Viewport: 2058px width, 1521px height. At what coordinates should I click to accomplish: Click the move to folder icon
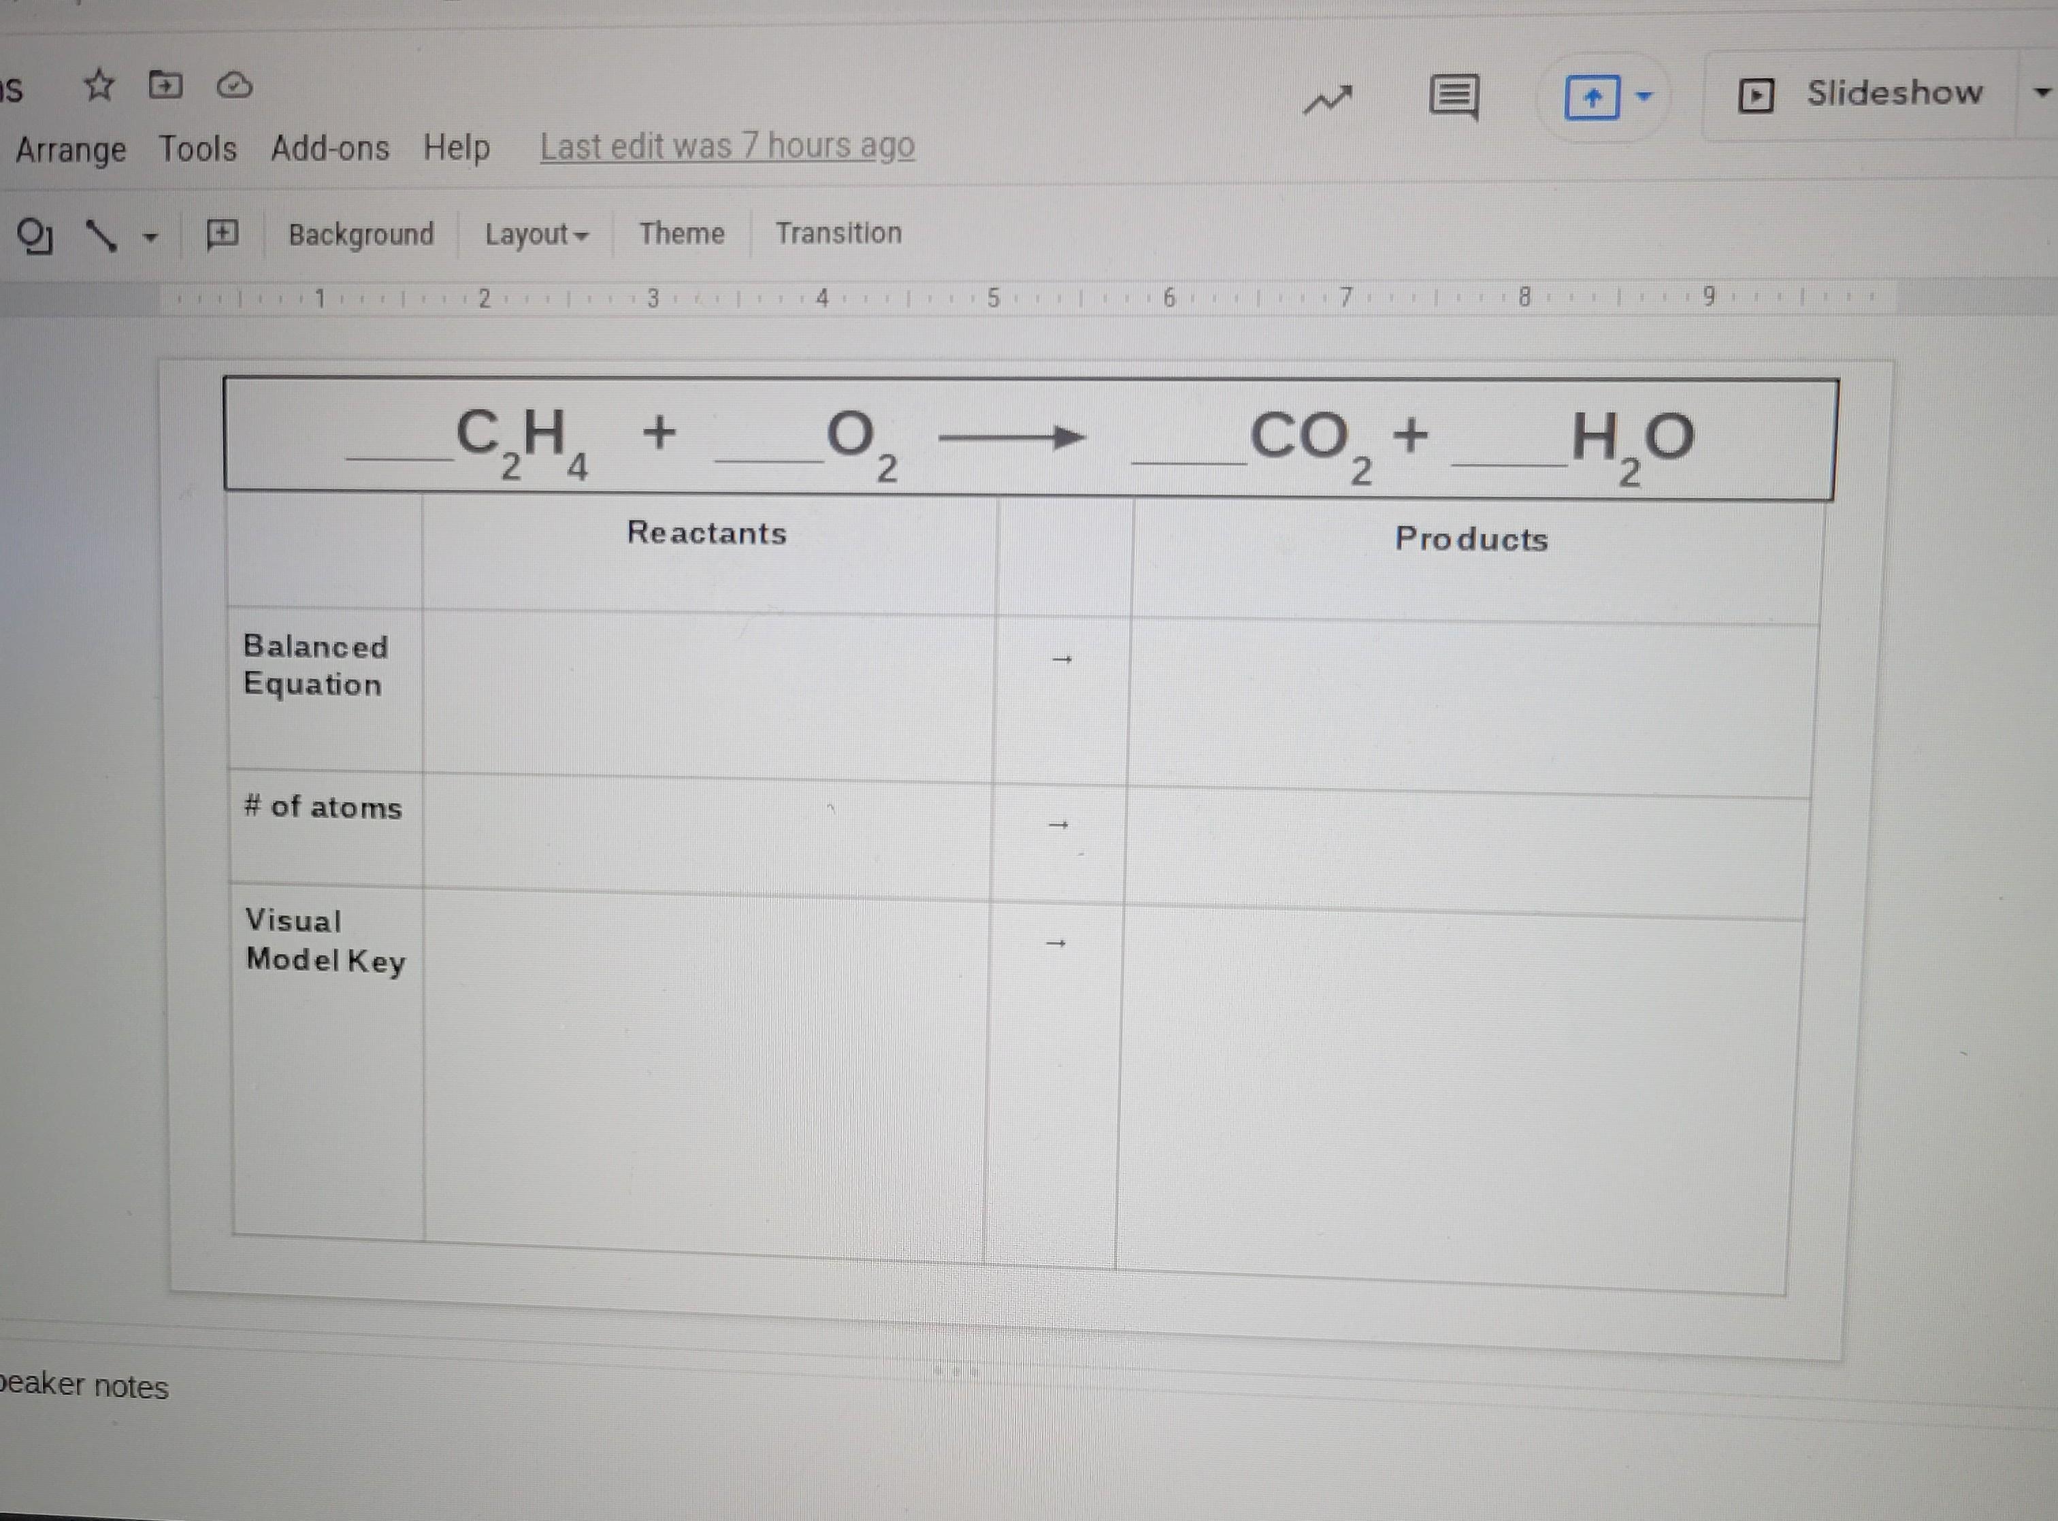click(x=166, y=86)
